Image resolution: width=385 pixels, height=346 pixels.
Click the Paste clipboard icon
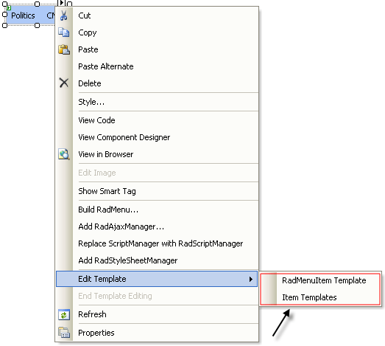click(64, 49)
